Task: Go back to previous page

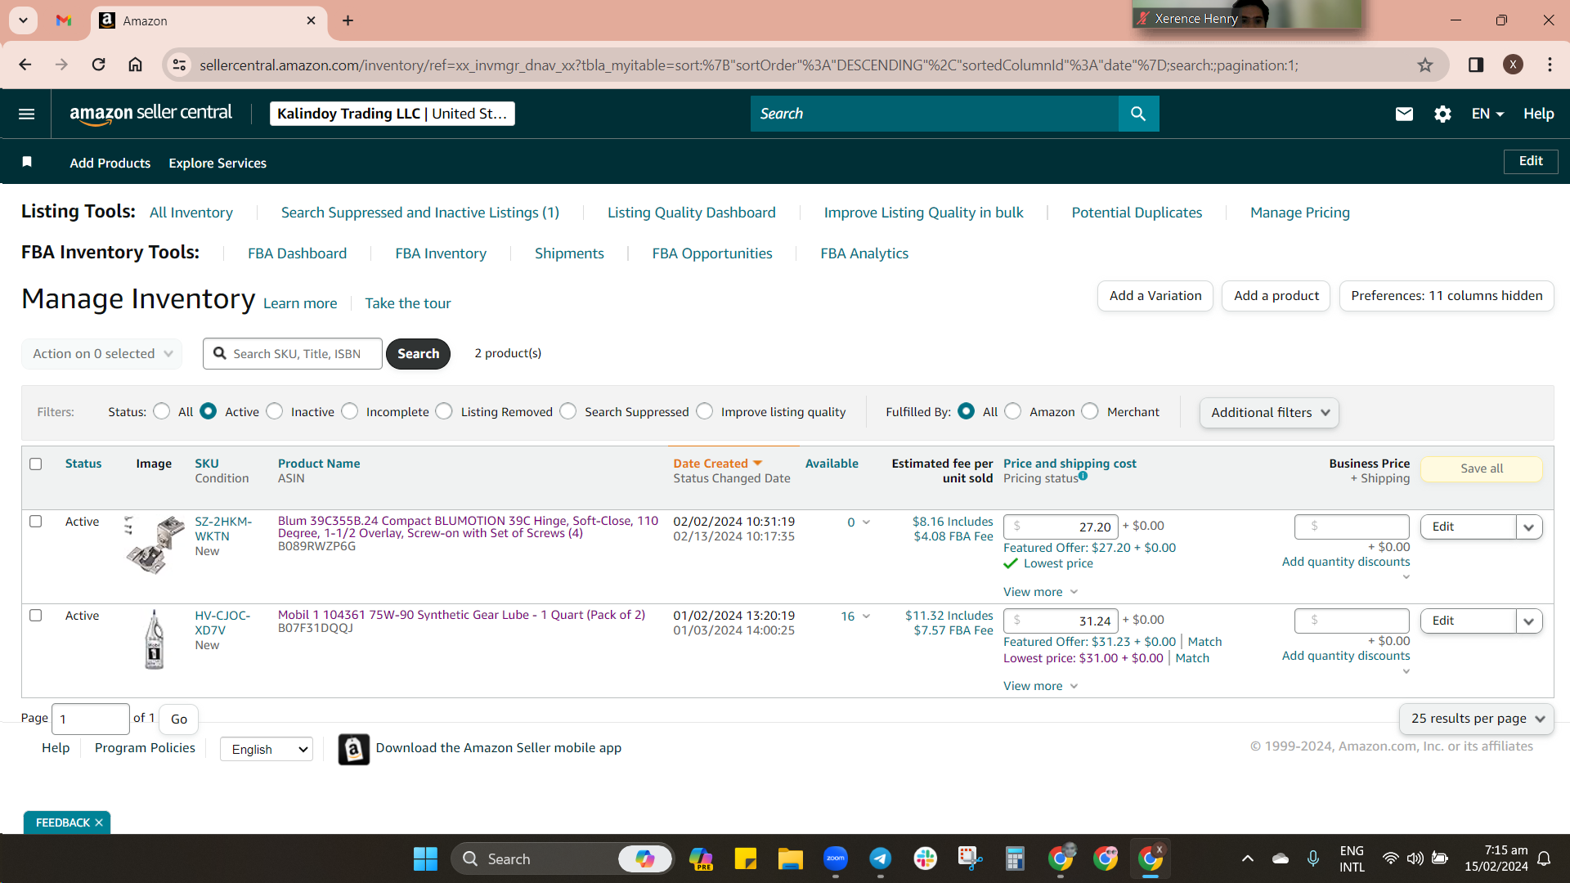Action: click(x=25, y=65)
